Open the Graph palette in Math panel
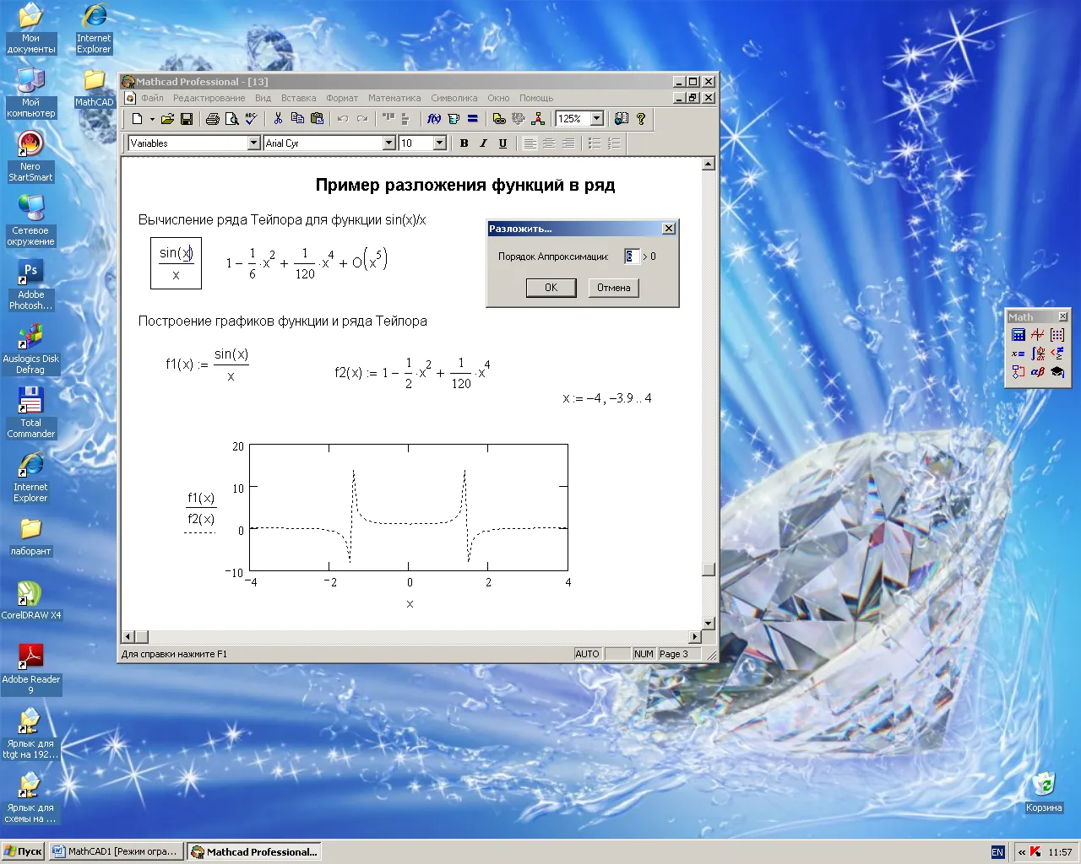This screenshot has width=1081, height=864. coord(1037,335)
